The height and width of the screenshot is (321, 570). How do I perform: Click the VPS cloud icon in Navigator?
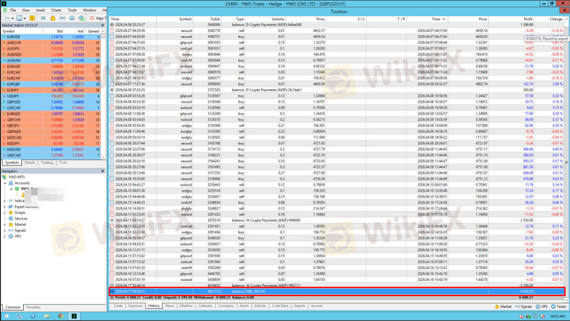12,236
